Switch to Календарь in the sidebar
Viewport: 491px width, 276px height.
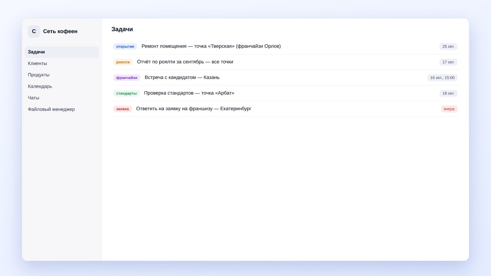pos(62,86)
